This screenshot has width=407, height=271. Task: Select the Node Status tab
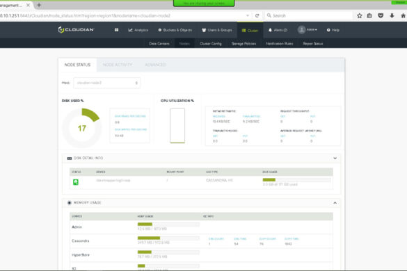(77, 65)
